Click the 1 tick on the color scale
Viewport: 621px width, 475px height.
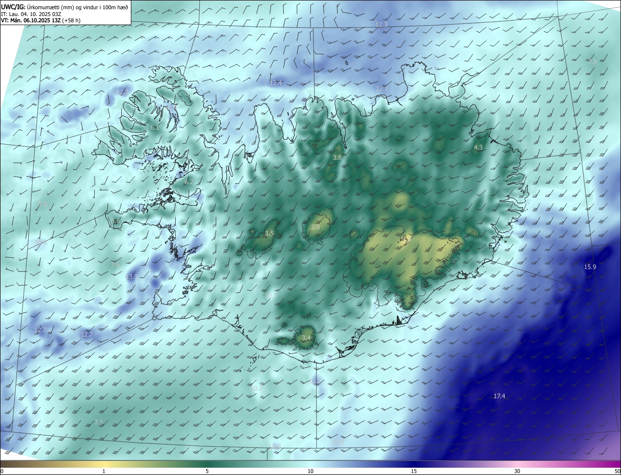coord(104,471)
